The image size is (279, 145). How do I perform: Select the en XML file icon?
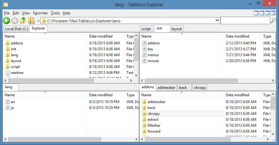point(8,101)
